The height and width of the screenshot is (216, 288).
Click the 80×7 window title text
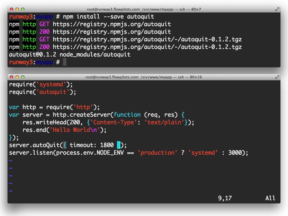point(144,9)
